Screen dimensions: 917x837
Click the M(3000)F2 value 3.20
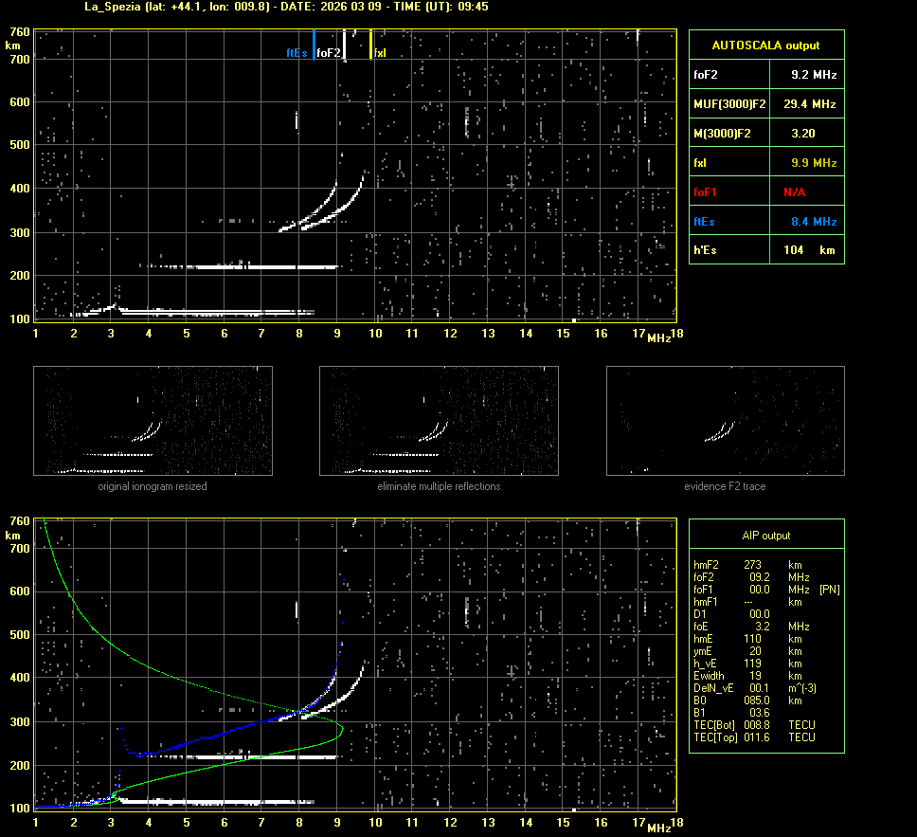pos(803,134)
